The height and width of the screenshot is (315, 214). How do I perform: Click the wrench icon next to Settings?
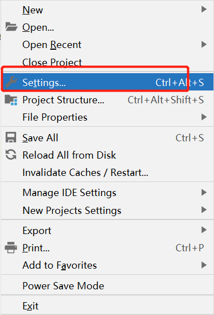click(11, 82)
